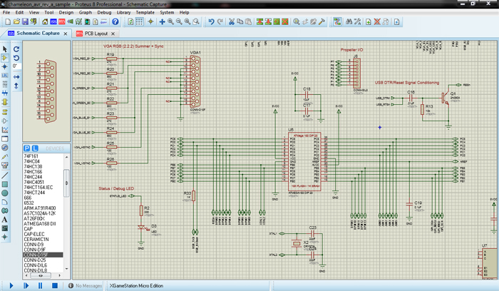Choose the 2D line drawing tool
The height and width of the screenshot is (291, 499).
(x=5, y=175)
